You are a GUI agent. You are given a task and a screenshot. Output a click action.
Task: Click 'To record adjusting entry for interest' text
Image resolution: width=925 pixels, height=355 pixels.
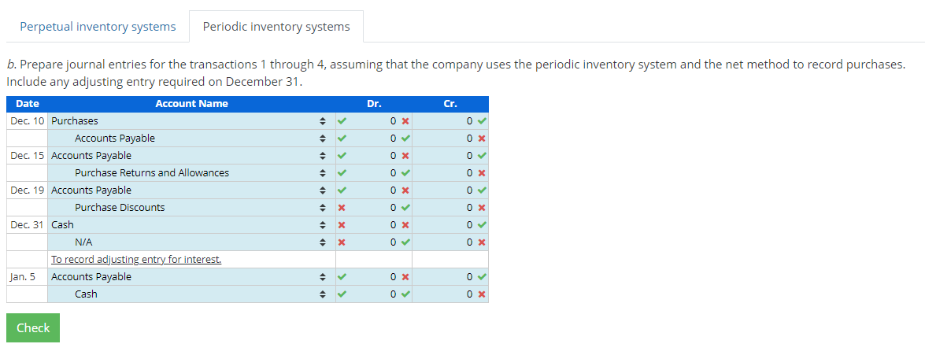click(x=136, y=260)
